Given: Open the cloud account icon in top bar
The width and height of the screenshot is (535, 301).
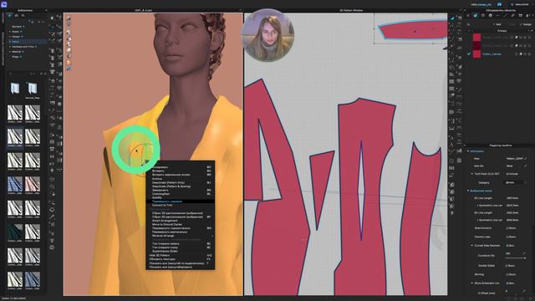Looking at the screenshot, I should pyautogui.click(x=499, y=4).
